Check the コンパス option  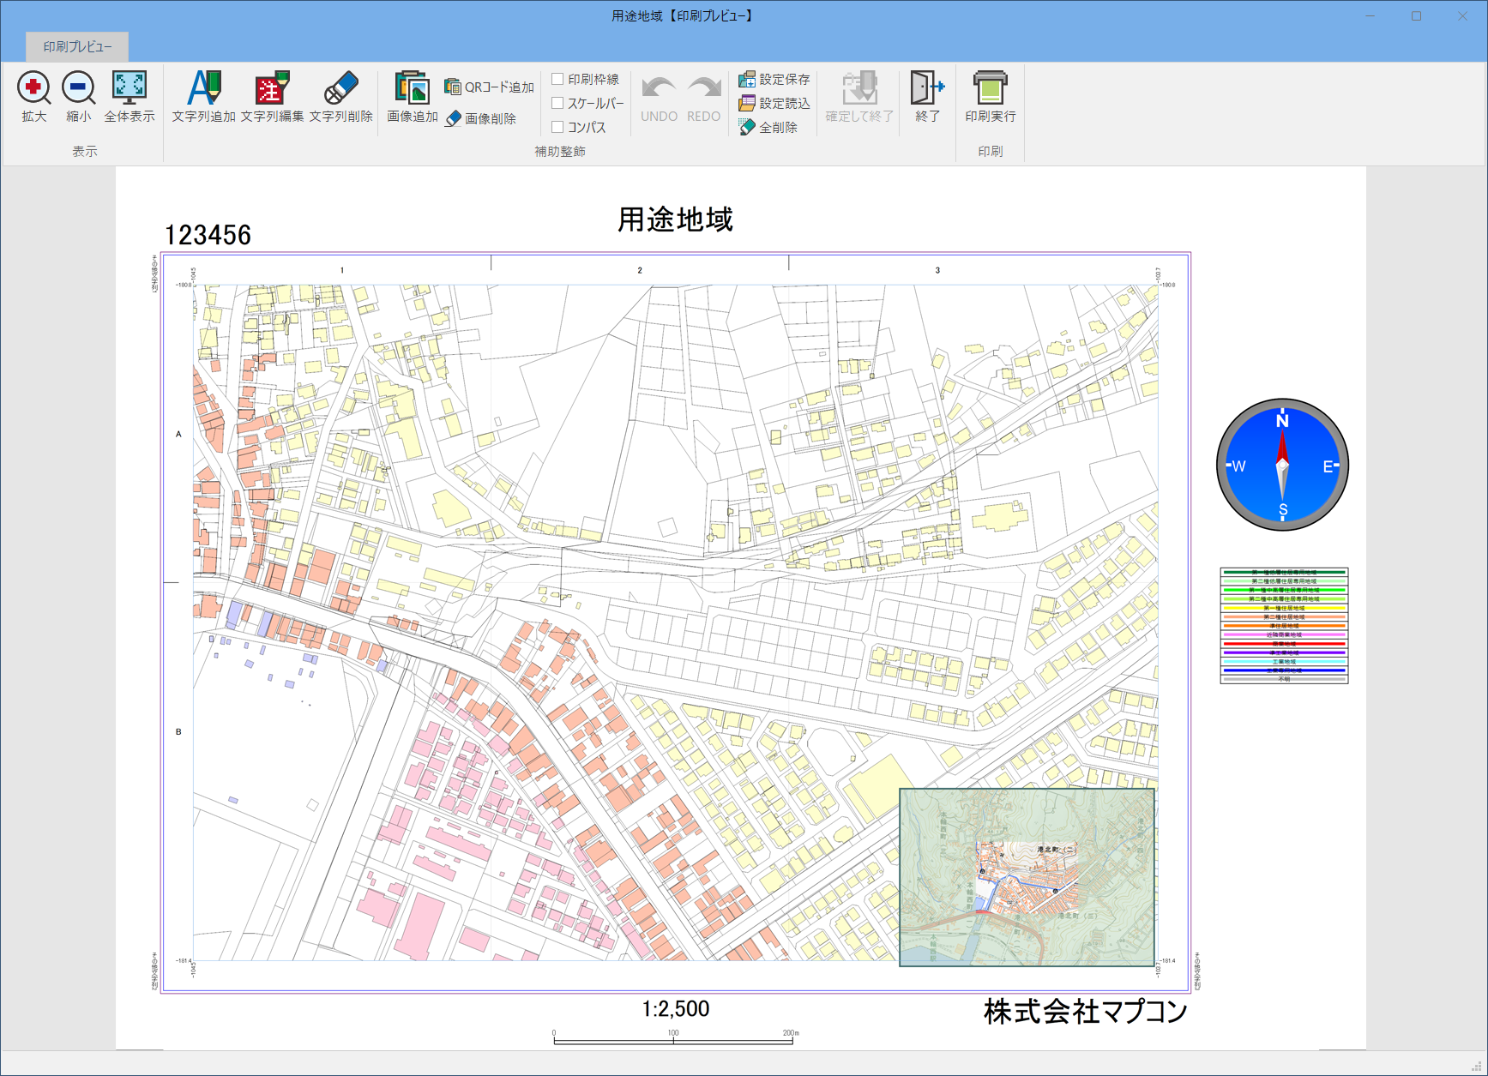557,127
